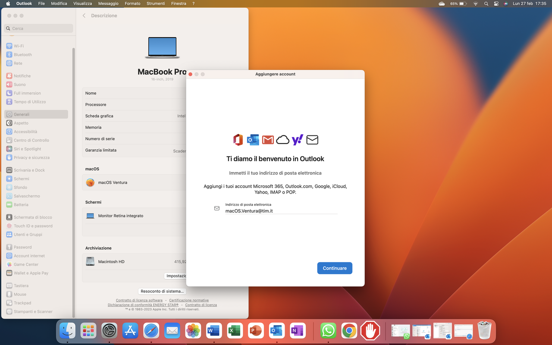Viewport: 552px width, 345px height.
Task: Open the ENERGY STAR conformity declaration link
Action: 143,305
